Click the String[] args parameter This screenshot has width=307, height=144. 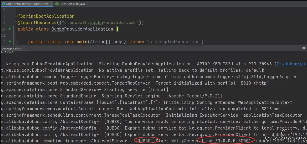(107, 42)
